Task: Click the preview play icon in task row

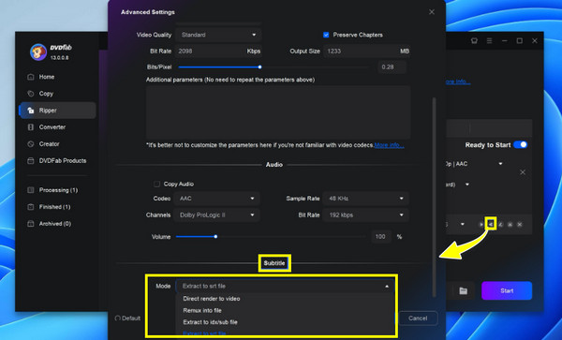Action: point(481,225)
